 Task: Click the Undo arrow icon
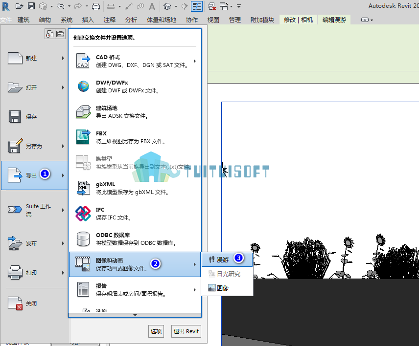coord(61,6)
